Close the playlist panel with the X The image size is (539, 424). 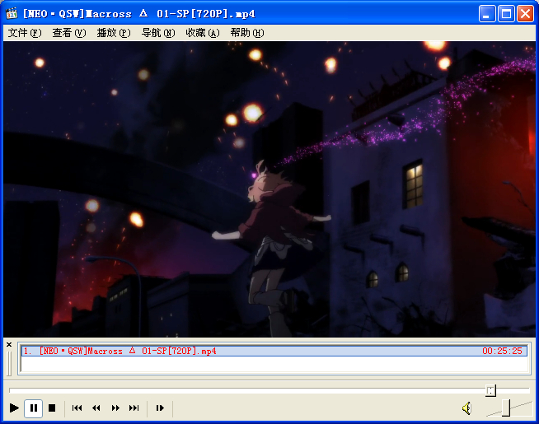9,344
